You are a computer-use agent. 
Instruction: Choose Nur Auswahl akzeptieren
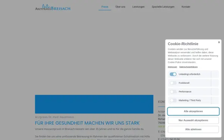pos(193,120)
